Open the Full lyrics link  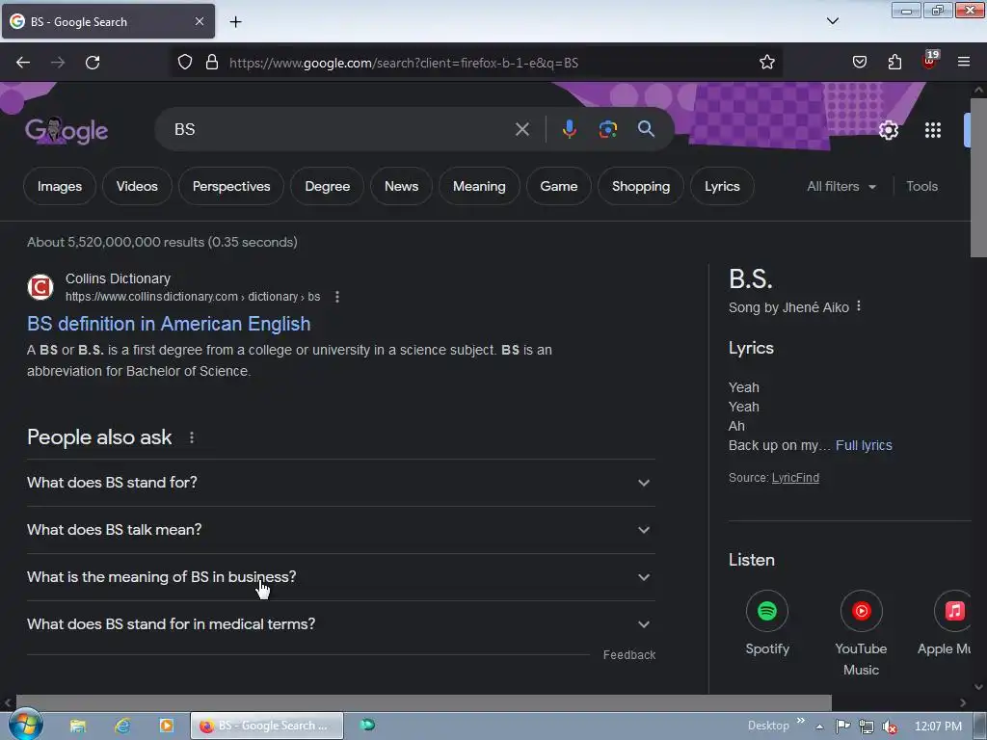[x=864, y=445]
